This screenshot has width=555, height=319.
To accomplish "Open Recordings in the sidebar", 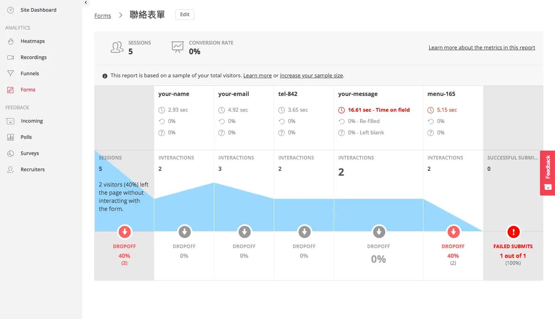I will [x=34, y=57].
